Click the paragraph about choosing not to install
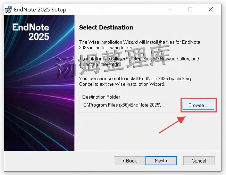This screenshot has width=226, height=175. (x=135, y=81)
